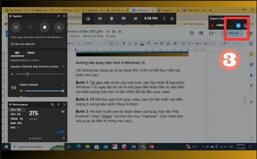The height and width of the screenshot is (159, 257).
Task: Click the record last 30 seconds icon
Action: point(30,27)
